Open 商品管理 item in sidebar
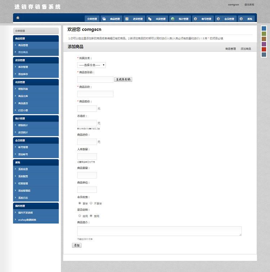270x272 pixels. [x=36, y=45]
